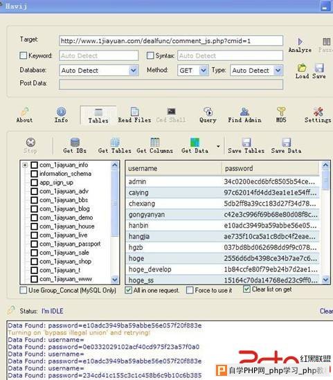Check the com_1jiayuan_info database box

pyautogui.click(x=34, y=165)
